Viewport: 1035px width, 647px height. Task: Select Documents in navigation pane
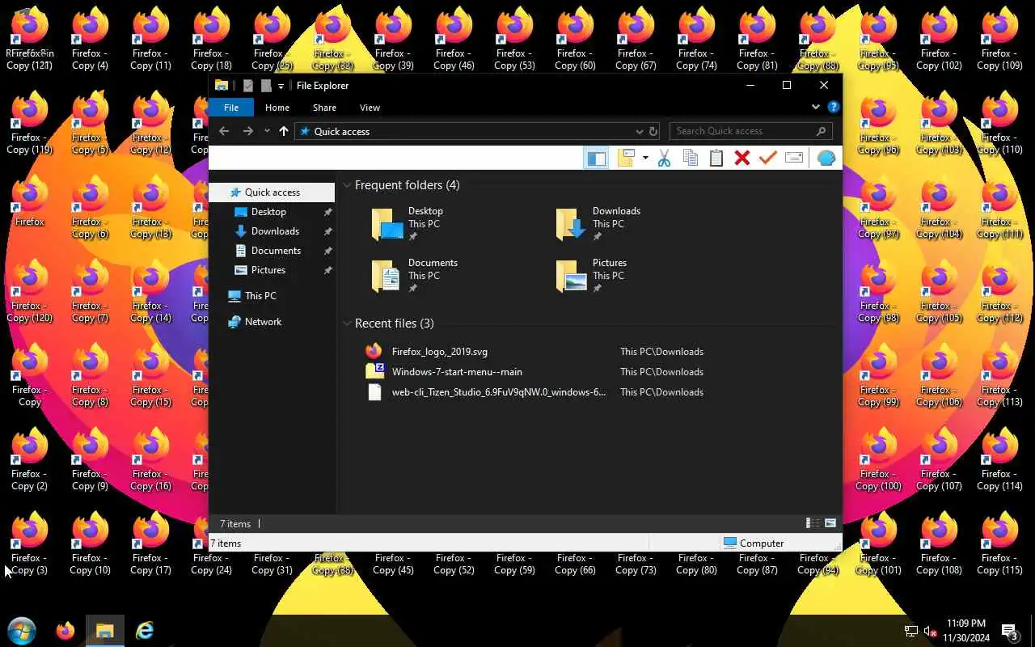272,251
